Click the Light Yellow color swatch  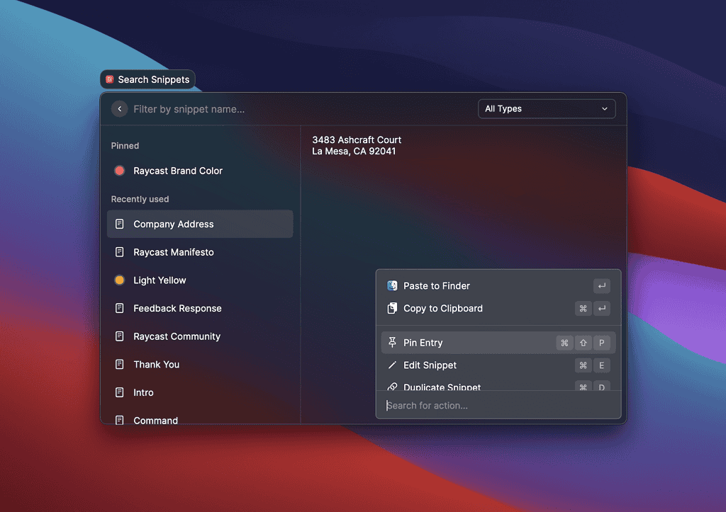(x=119, y=280)
